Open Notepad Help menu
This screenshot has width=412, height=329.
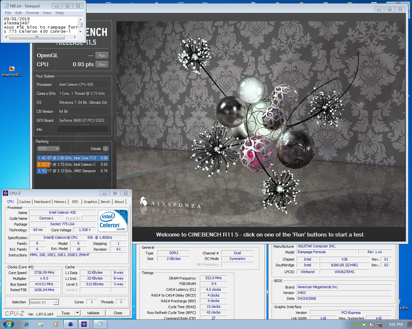tap(60, 13)
